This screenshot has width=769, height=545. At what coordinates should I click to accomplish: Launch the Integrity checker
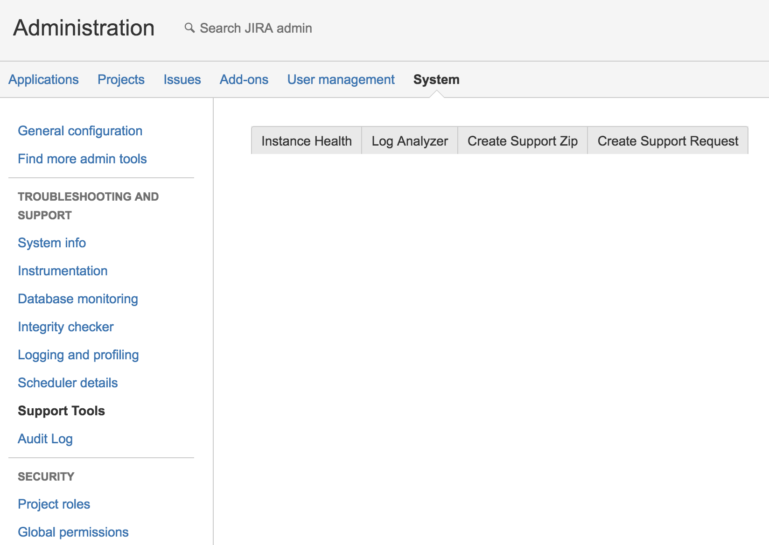coord(66,327)
